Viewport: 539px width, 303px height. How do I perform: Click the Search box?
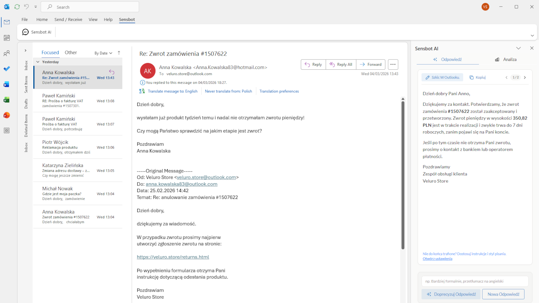point(90,7)
